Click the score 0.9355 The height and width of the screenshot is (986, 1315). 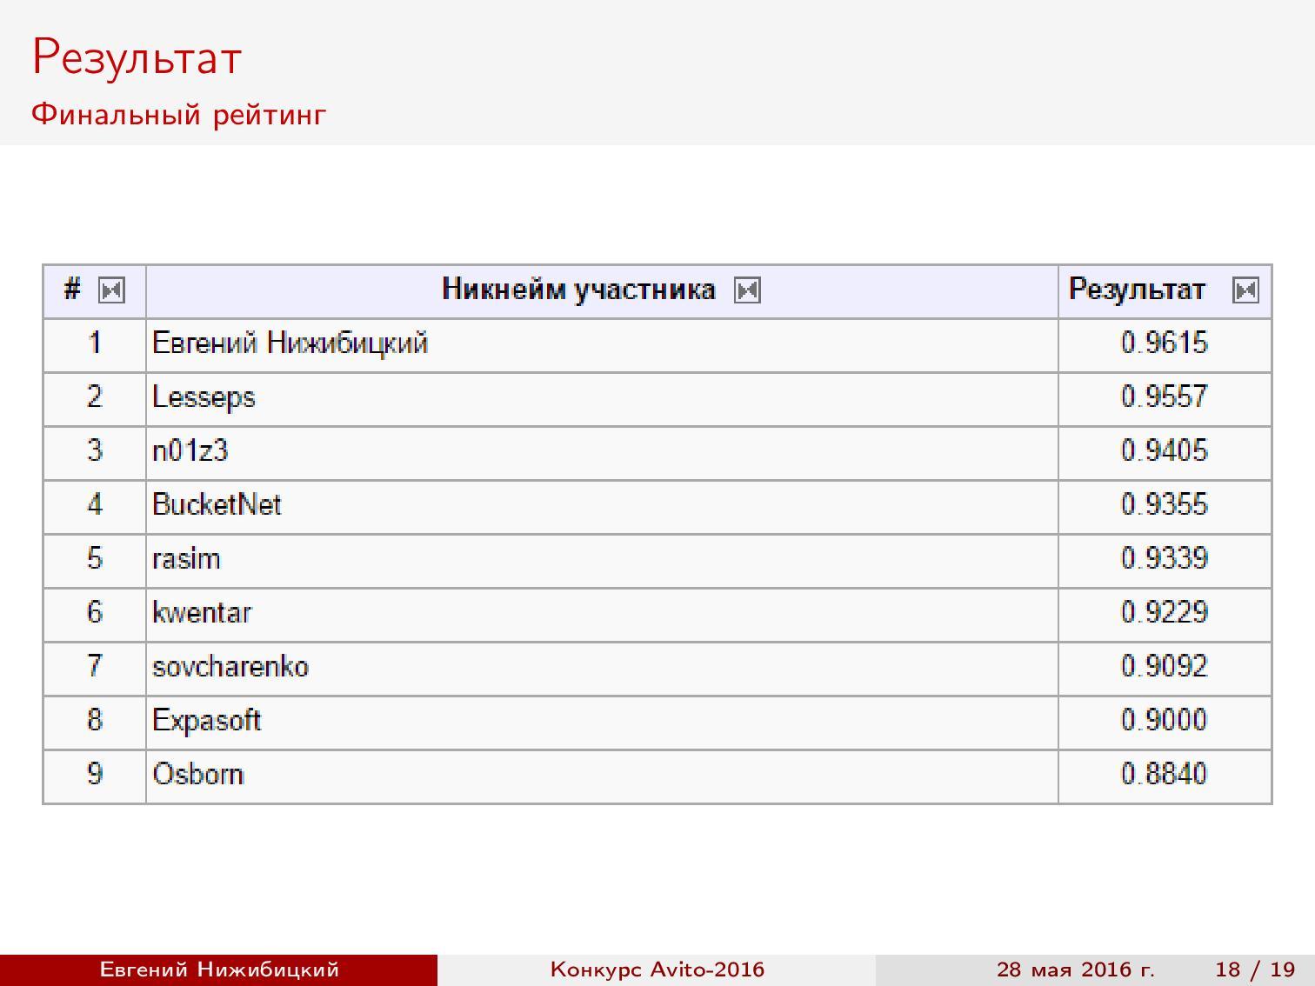tap(1165, 504)
